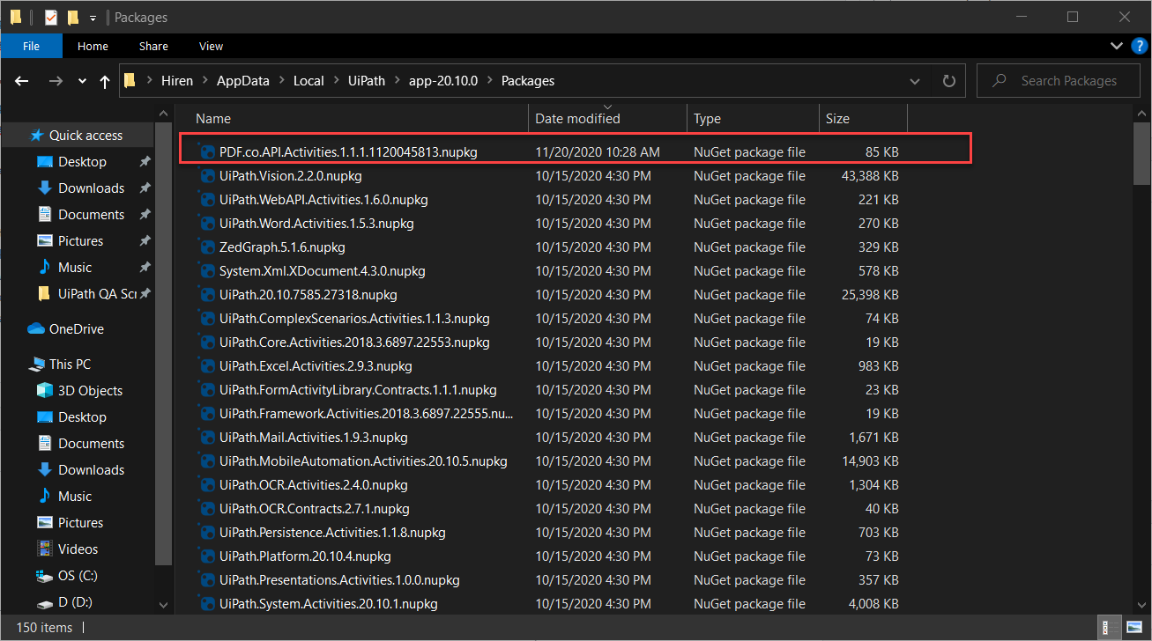Image resolution: width=1152 pixels, height=641 pixels.
Task: Open pinned Desktop under Quick access
Action: tap(82, 162)
